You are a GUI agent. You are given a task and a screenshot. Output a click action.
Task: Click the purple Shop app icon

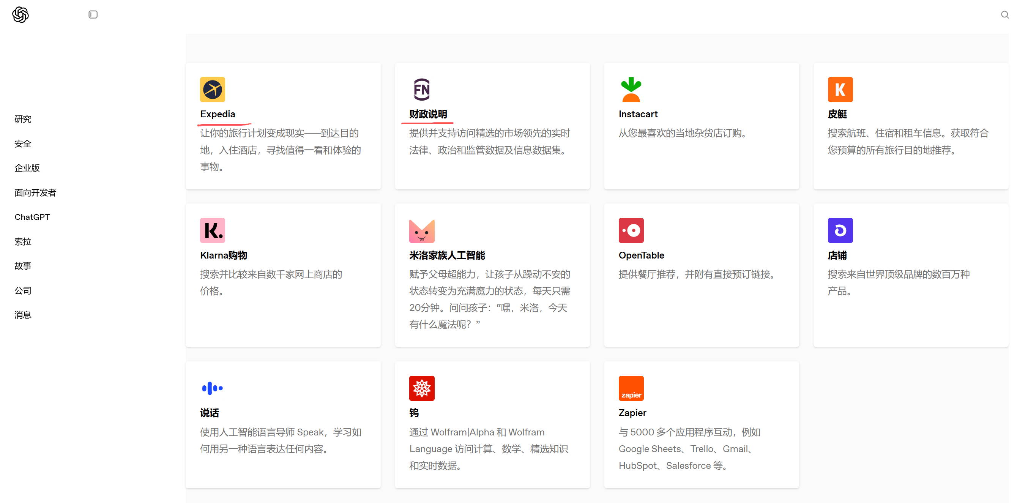[x=840, y=230]
